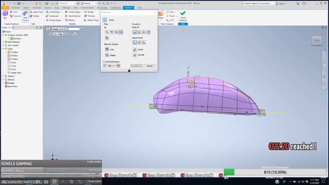Click the Subdivide tool
This screenshot has height=185, width=329.
coord(52,16)
